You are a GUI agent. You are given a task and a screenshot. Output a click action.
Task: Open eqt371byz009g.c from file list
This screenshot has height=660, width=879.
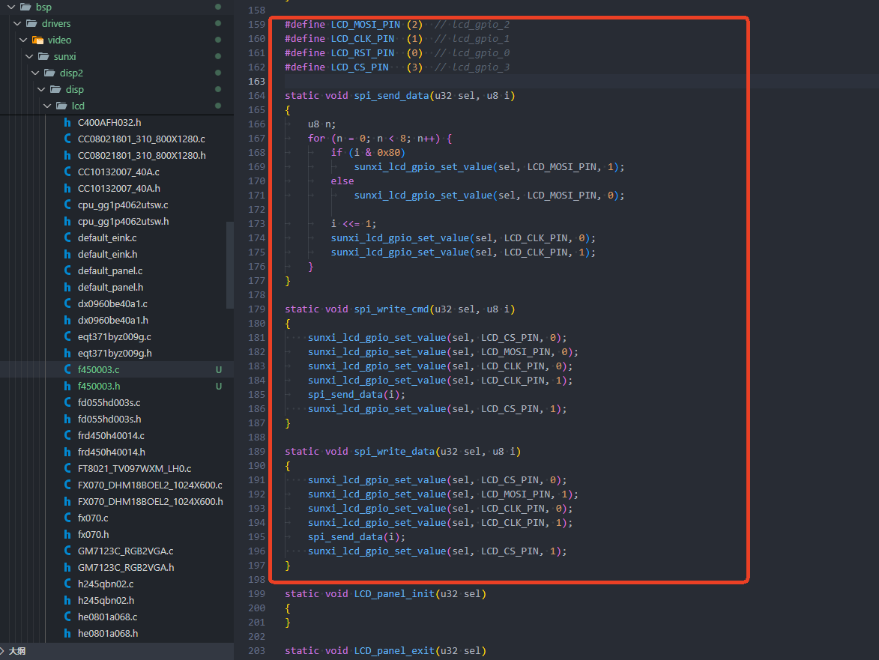[114, 337]
